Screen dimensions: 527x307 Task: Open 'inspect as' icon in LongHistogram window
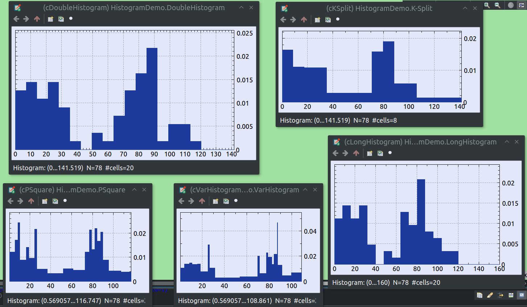pyautogui.click(x=370, y=153)
